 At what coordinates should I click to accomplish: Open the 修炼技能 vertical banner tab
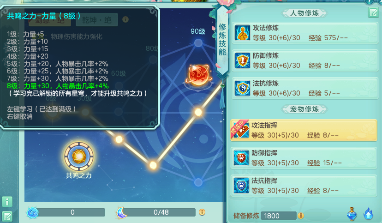pyautogui.click(x=222, y=40)
